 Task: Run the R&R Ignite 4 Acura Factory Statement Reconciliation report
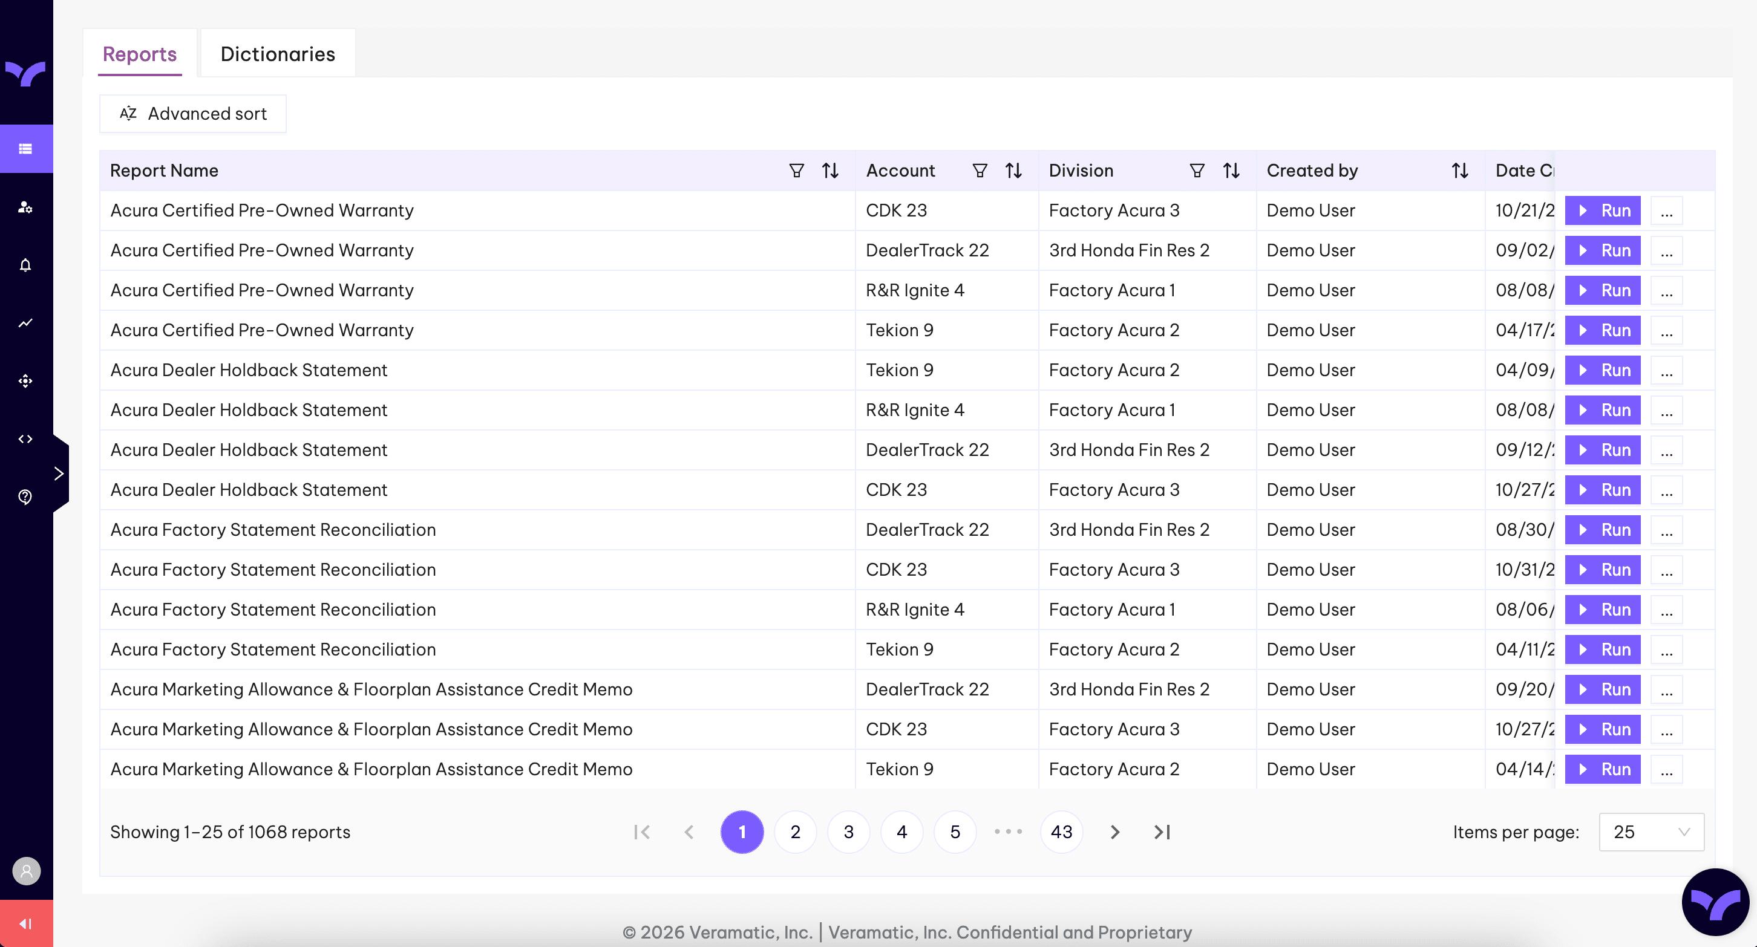(x=1602, y=610)
